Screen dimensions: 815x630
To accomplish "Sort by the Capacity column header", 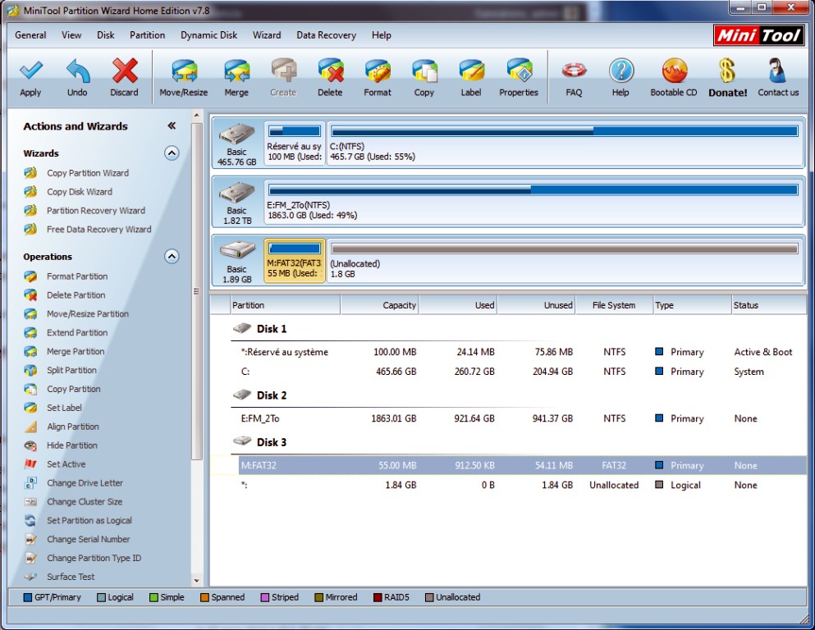I will coord(379,305).
